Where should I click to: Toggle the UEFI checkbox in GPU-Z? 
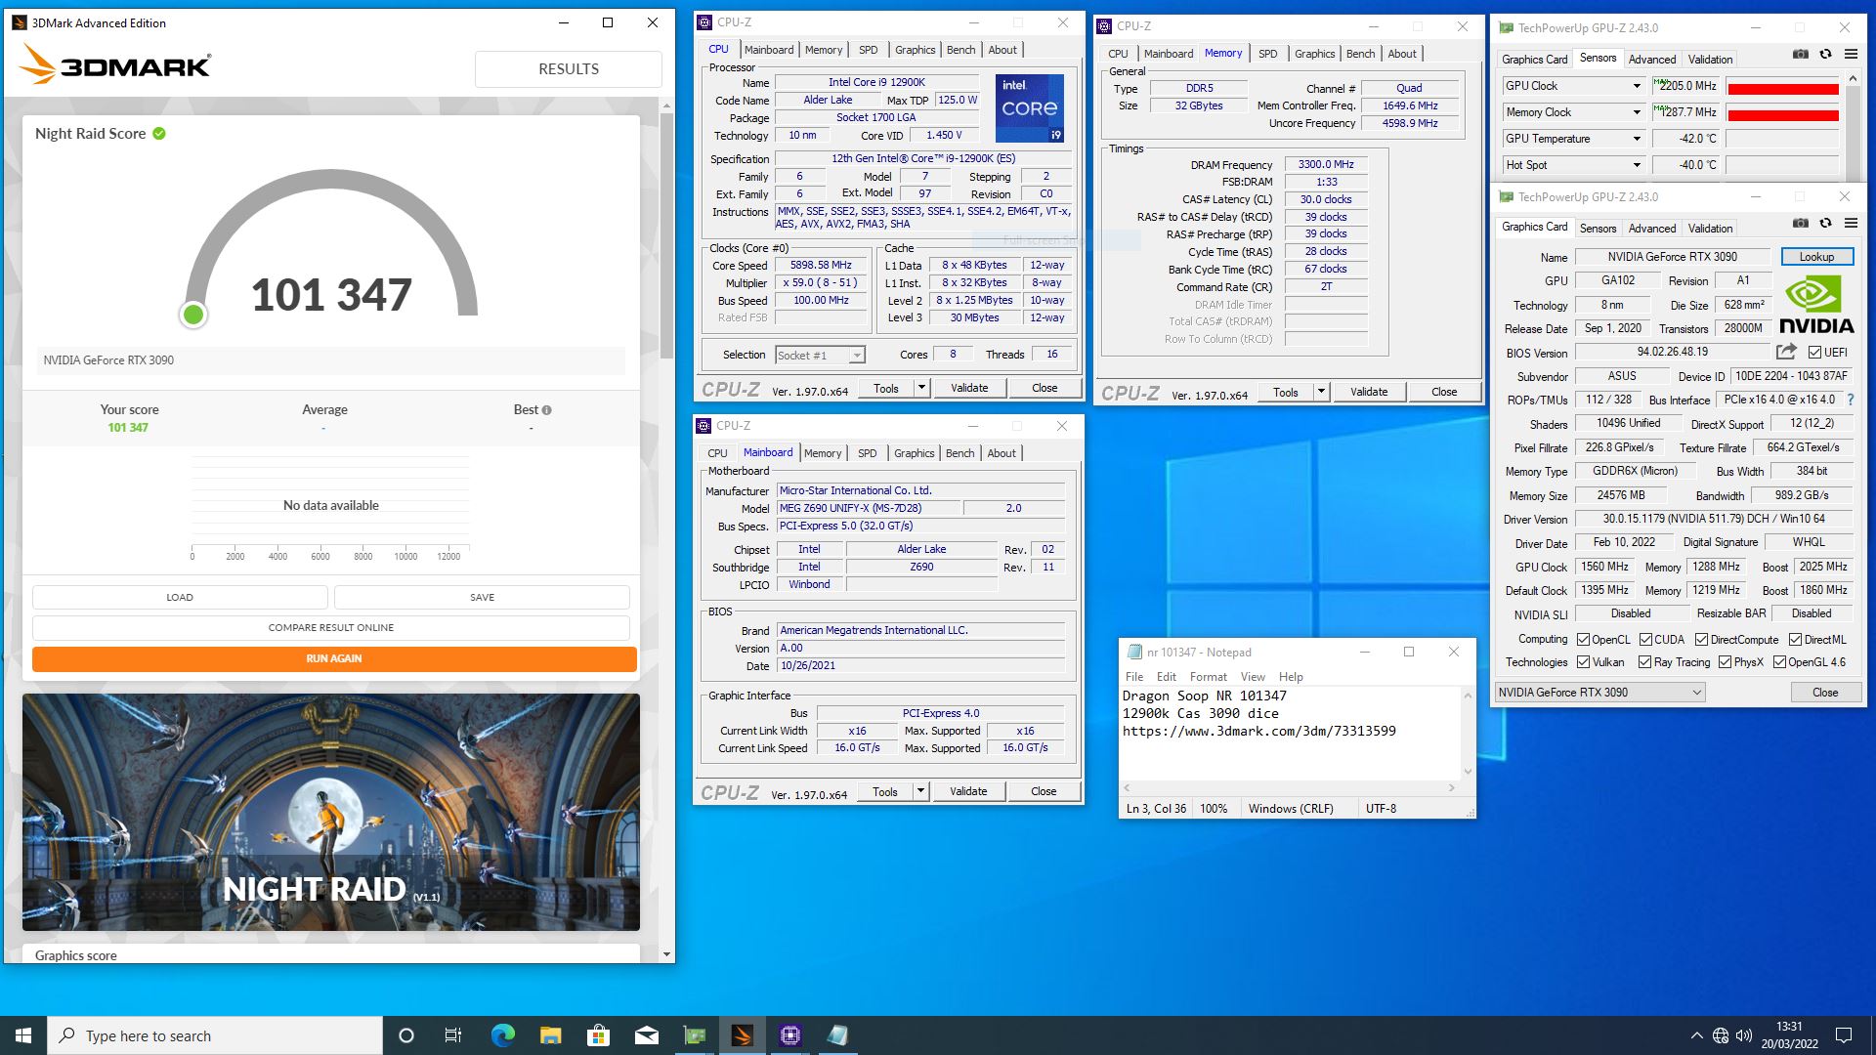1814,353
